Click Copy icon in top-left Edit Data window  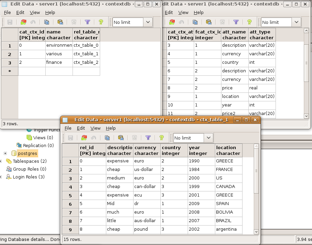coord(47,22)
